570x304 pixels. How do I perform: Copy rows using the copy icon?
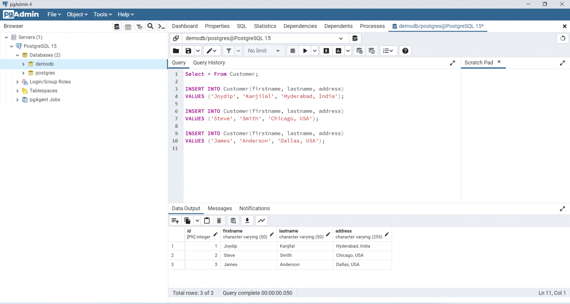(187, 220)
